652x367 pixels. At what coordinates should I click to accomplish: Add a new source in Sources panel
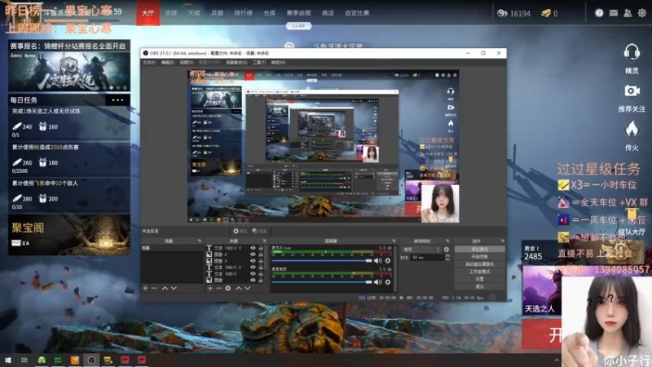pos(210,288)
